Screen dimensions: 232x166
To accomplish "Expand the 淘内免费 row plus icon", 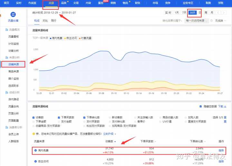I will coord(35,151).
